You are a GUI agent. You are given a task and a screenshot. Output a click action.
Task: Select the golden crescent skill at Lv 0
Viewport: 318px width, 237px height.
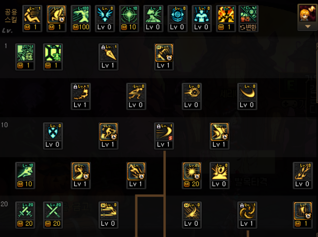point(247,96)
